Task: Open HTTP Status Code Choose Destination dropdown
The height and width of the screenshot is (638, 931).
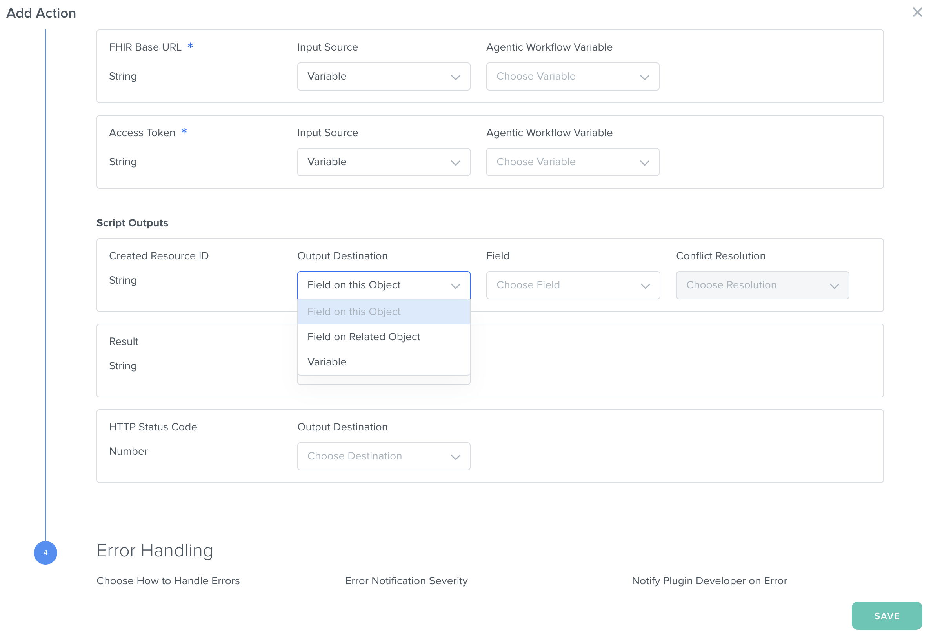Action: [384, 456]
